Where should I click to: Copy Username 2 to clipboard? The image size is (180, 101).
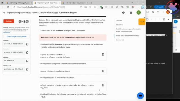click(x=27, y=52)
